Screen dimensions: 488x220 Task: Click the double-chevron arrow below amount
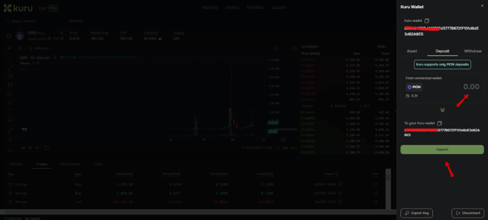tap(442, 110)
